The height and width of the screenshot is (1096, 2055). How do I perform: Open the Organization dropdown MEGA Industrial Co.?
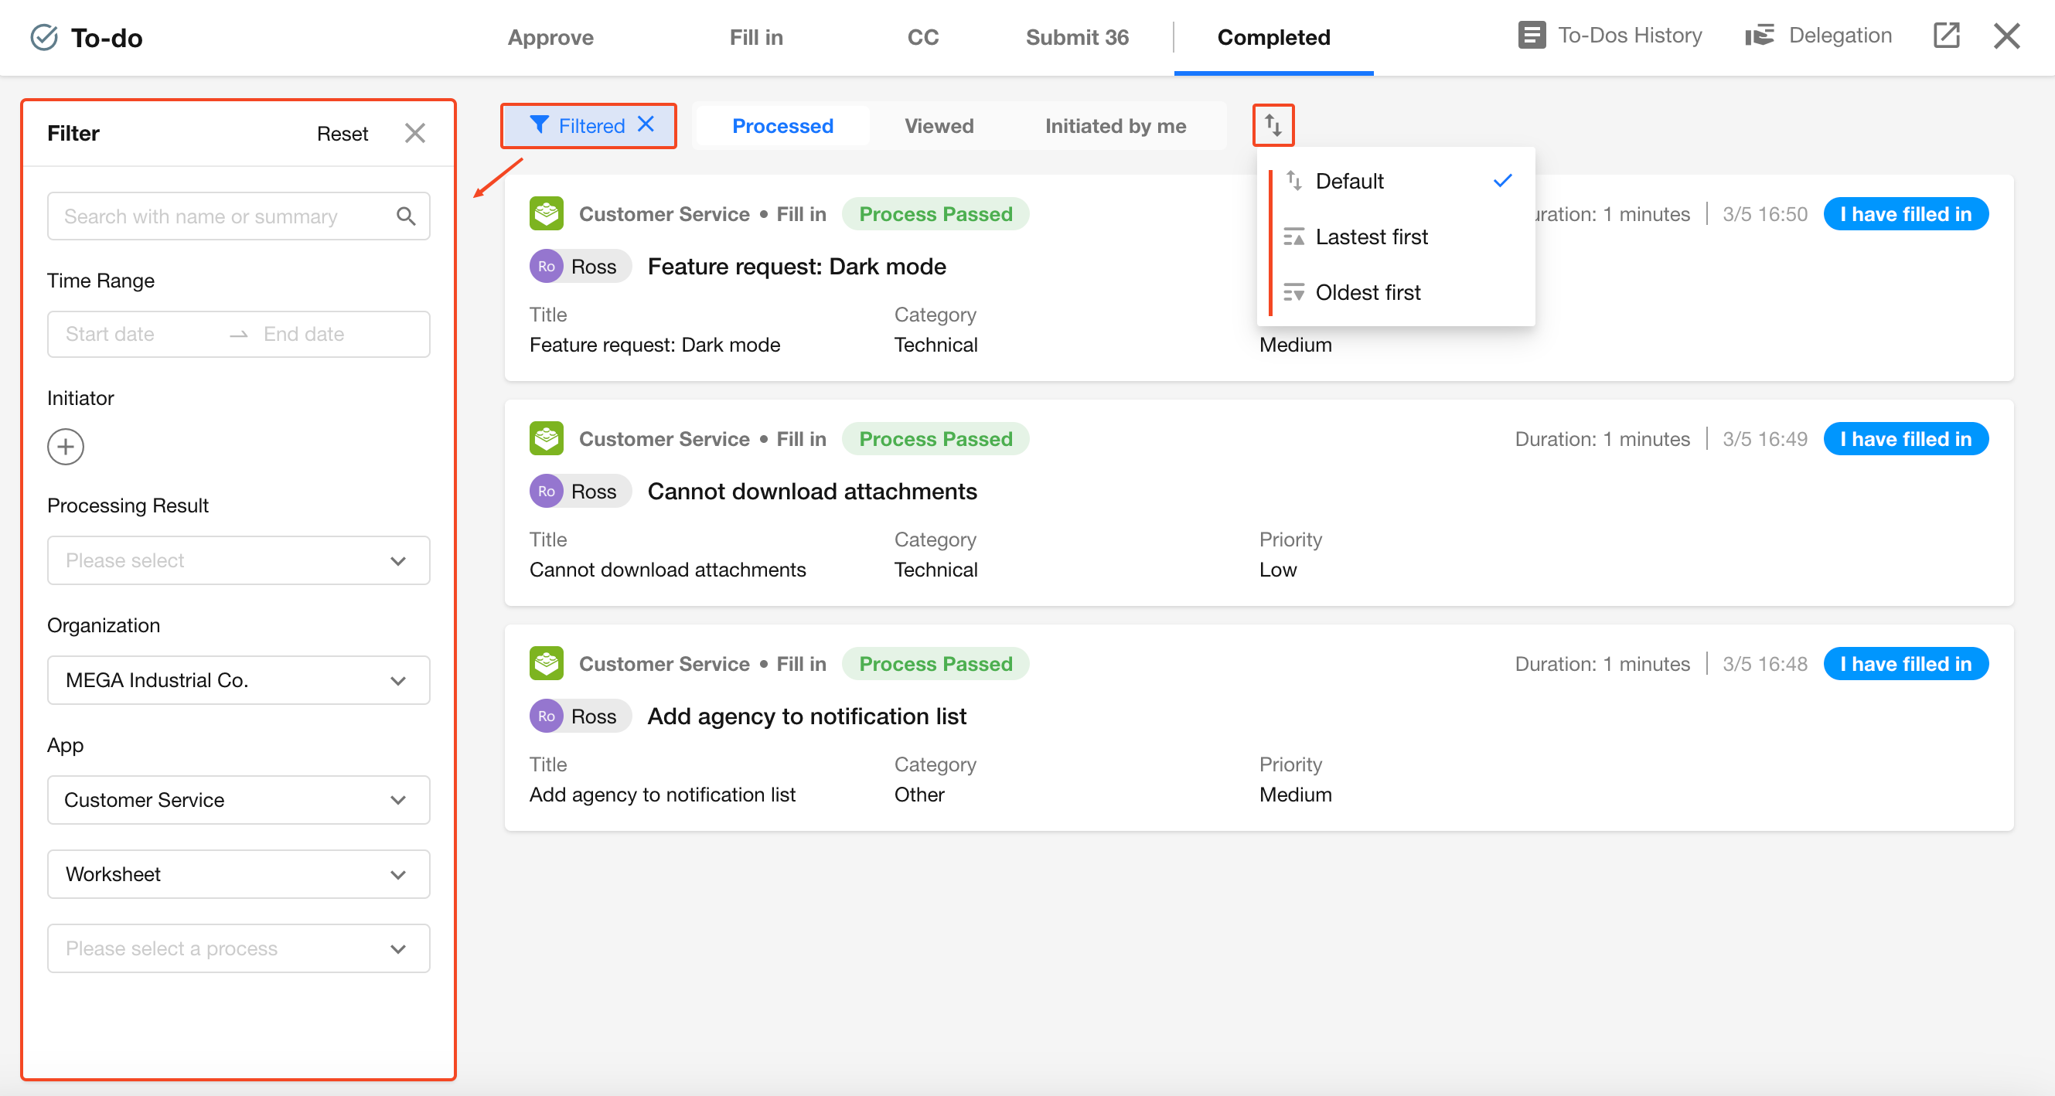(239, 680)
